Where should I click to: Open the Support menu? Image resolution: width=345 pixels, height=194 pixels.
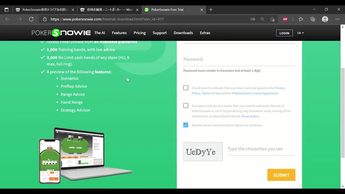160,33
